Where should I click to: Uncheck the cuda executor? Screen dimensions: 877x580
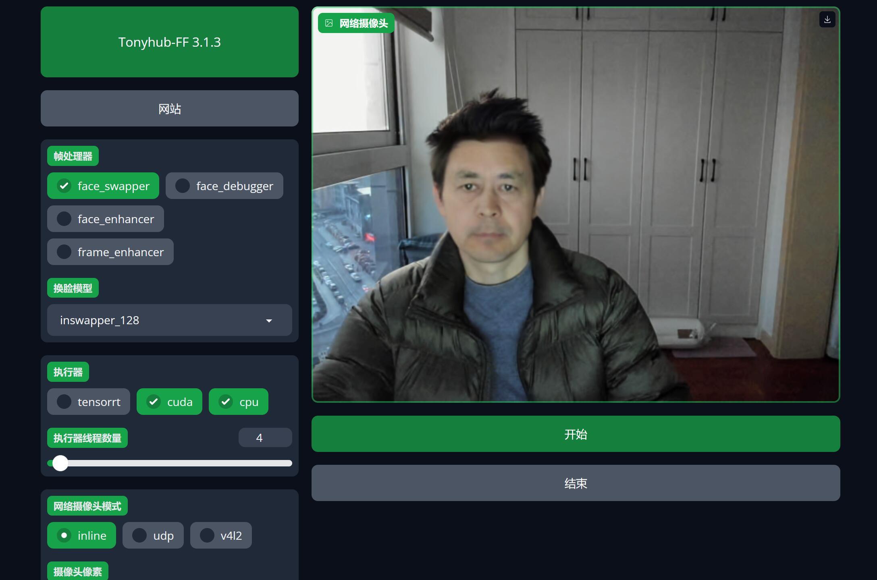pos(154,402)
